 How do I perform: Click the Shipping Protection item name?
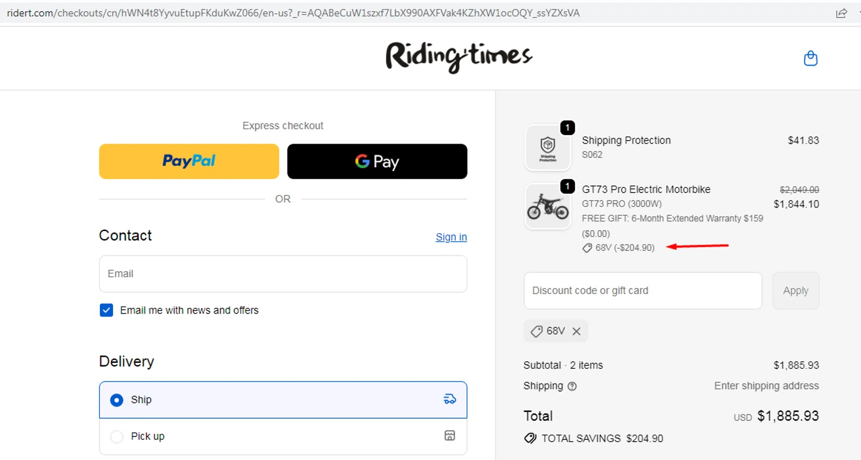pos(626,140)
